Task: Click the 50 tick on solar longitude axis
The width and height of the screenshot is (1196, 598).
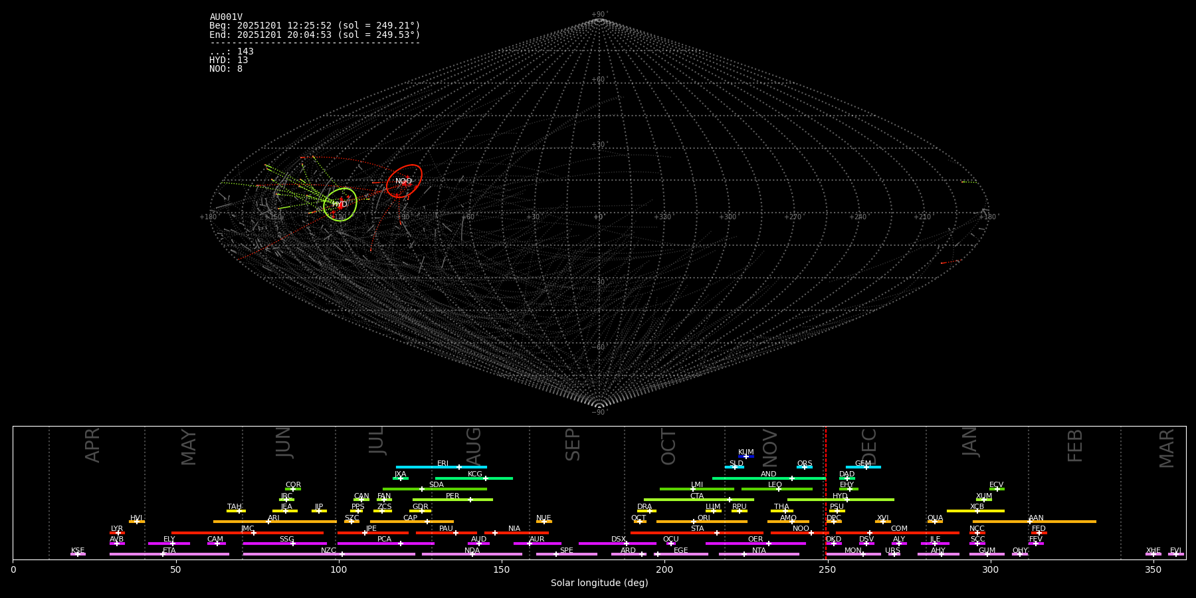Action: tap(175, 570)
